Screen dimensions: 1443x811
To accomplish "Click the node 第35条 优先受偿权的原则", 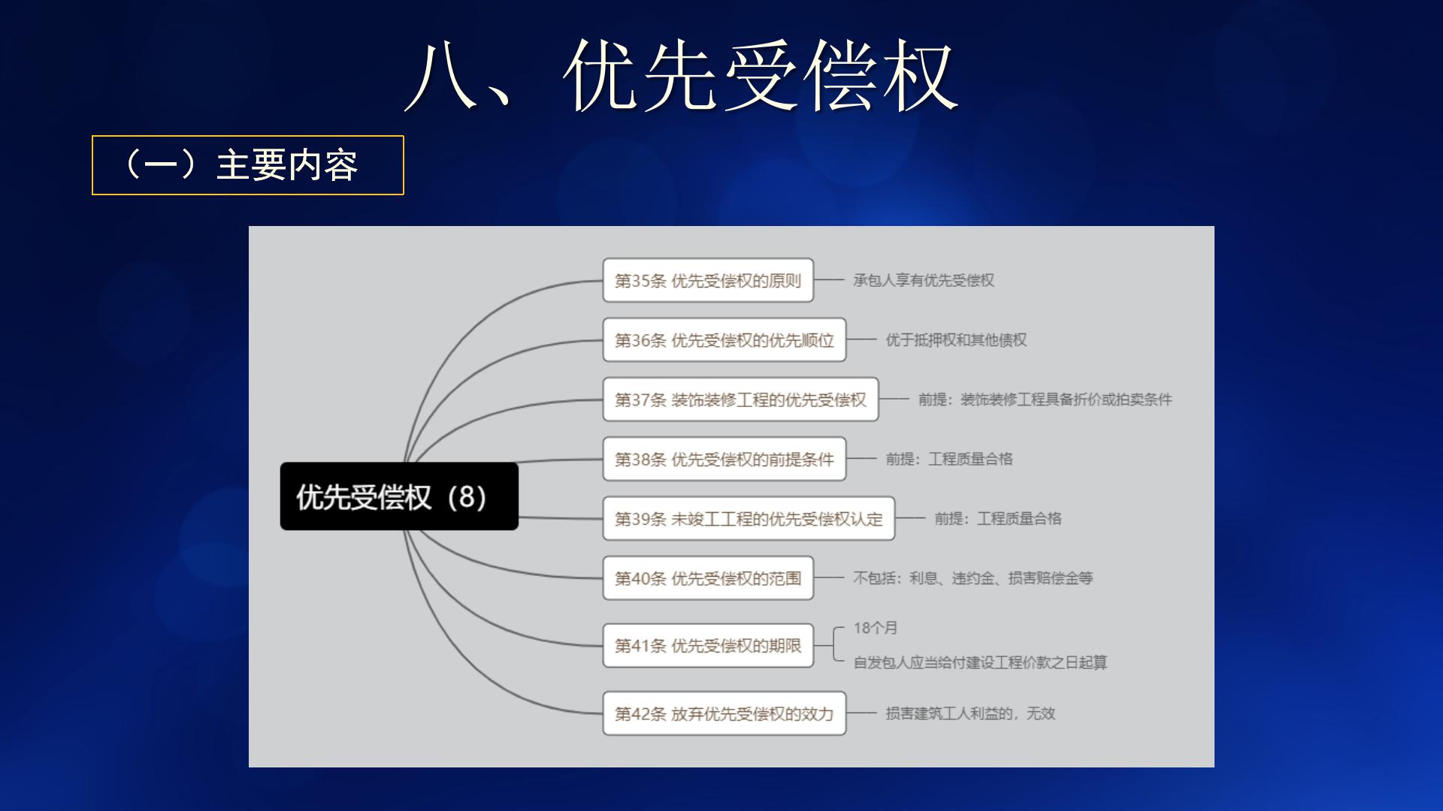I will [x=707, y=280].
